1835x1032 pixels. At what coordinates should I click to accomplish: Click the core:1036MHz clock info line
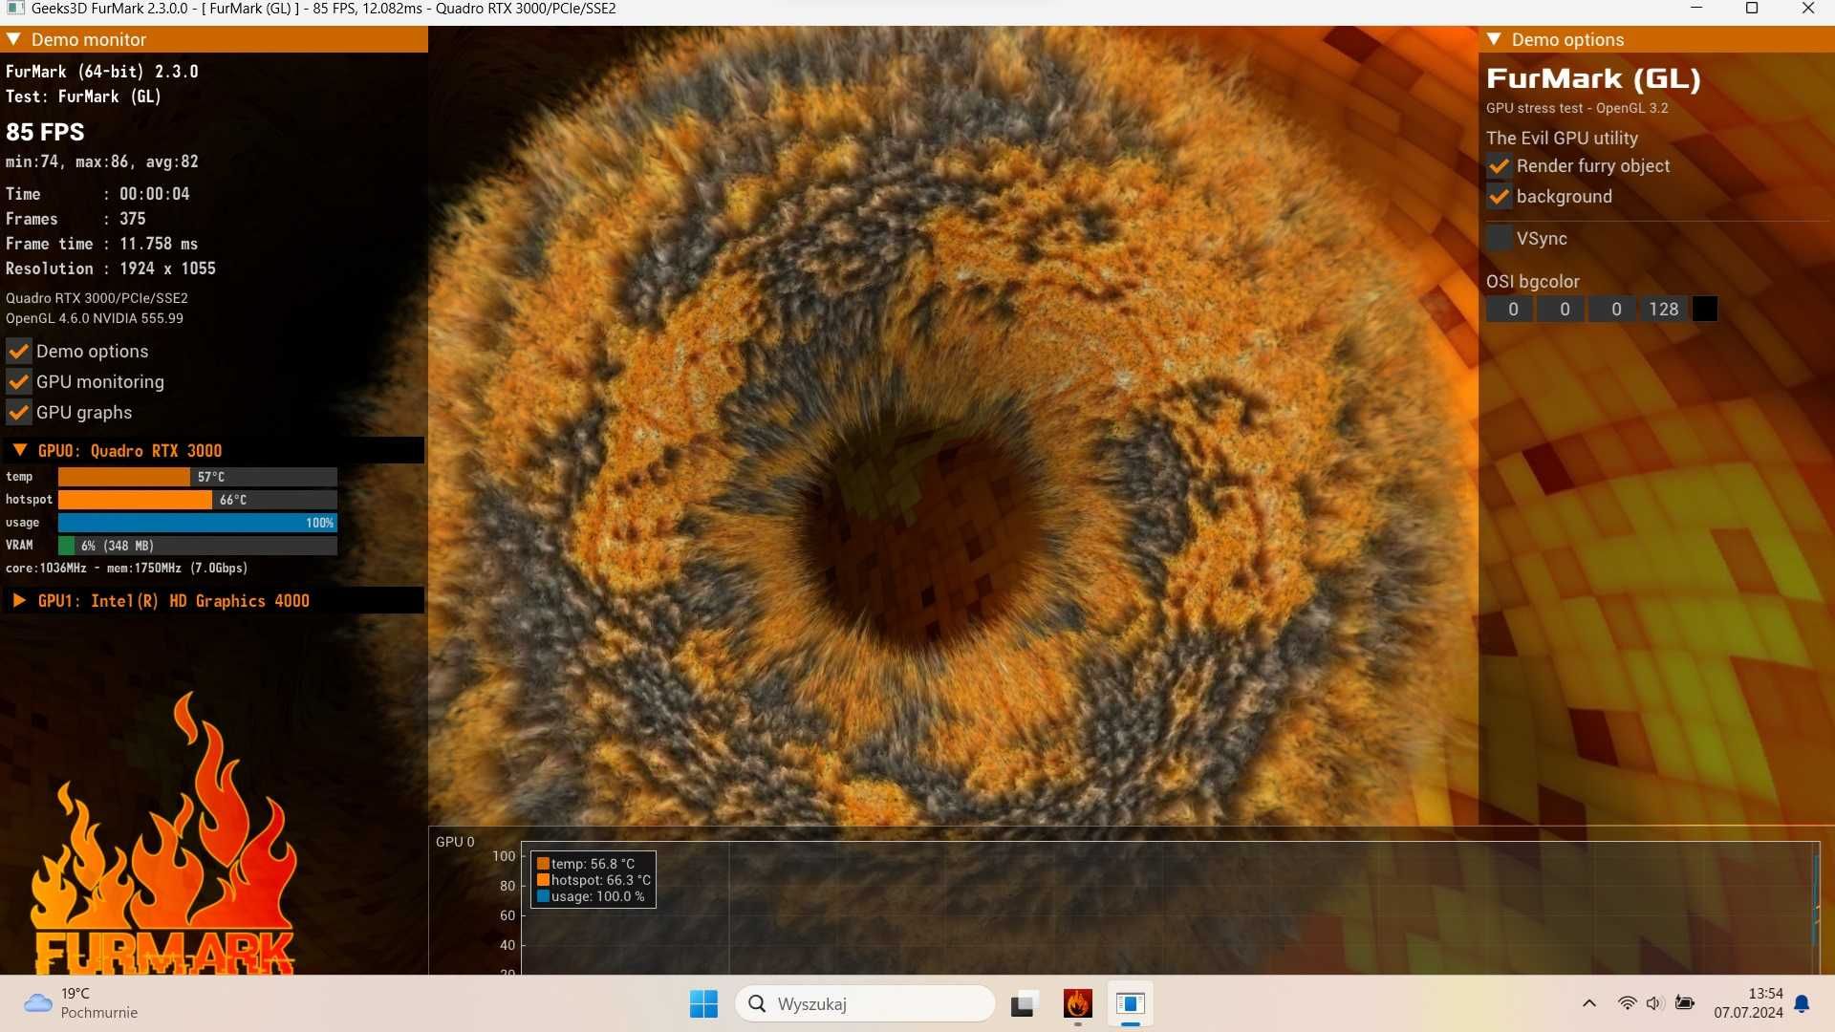point(127,568)
